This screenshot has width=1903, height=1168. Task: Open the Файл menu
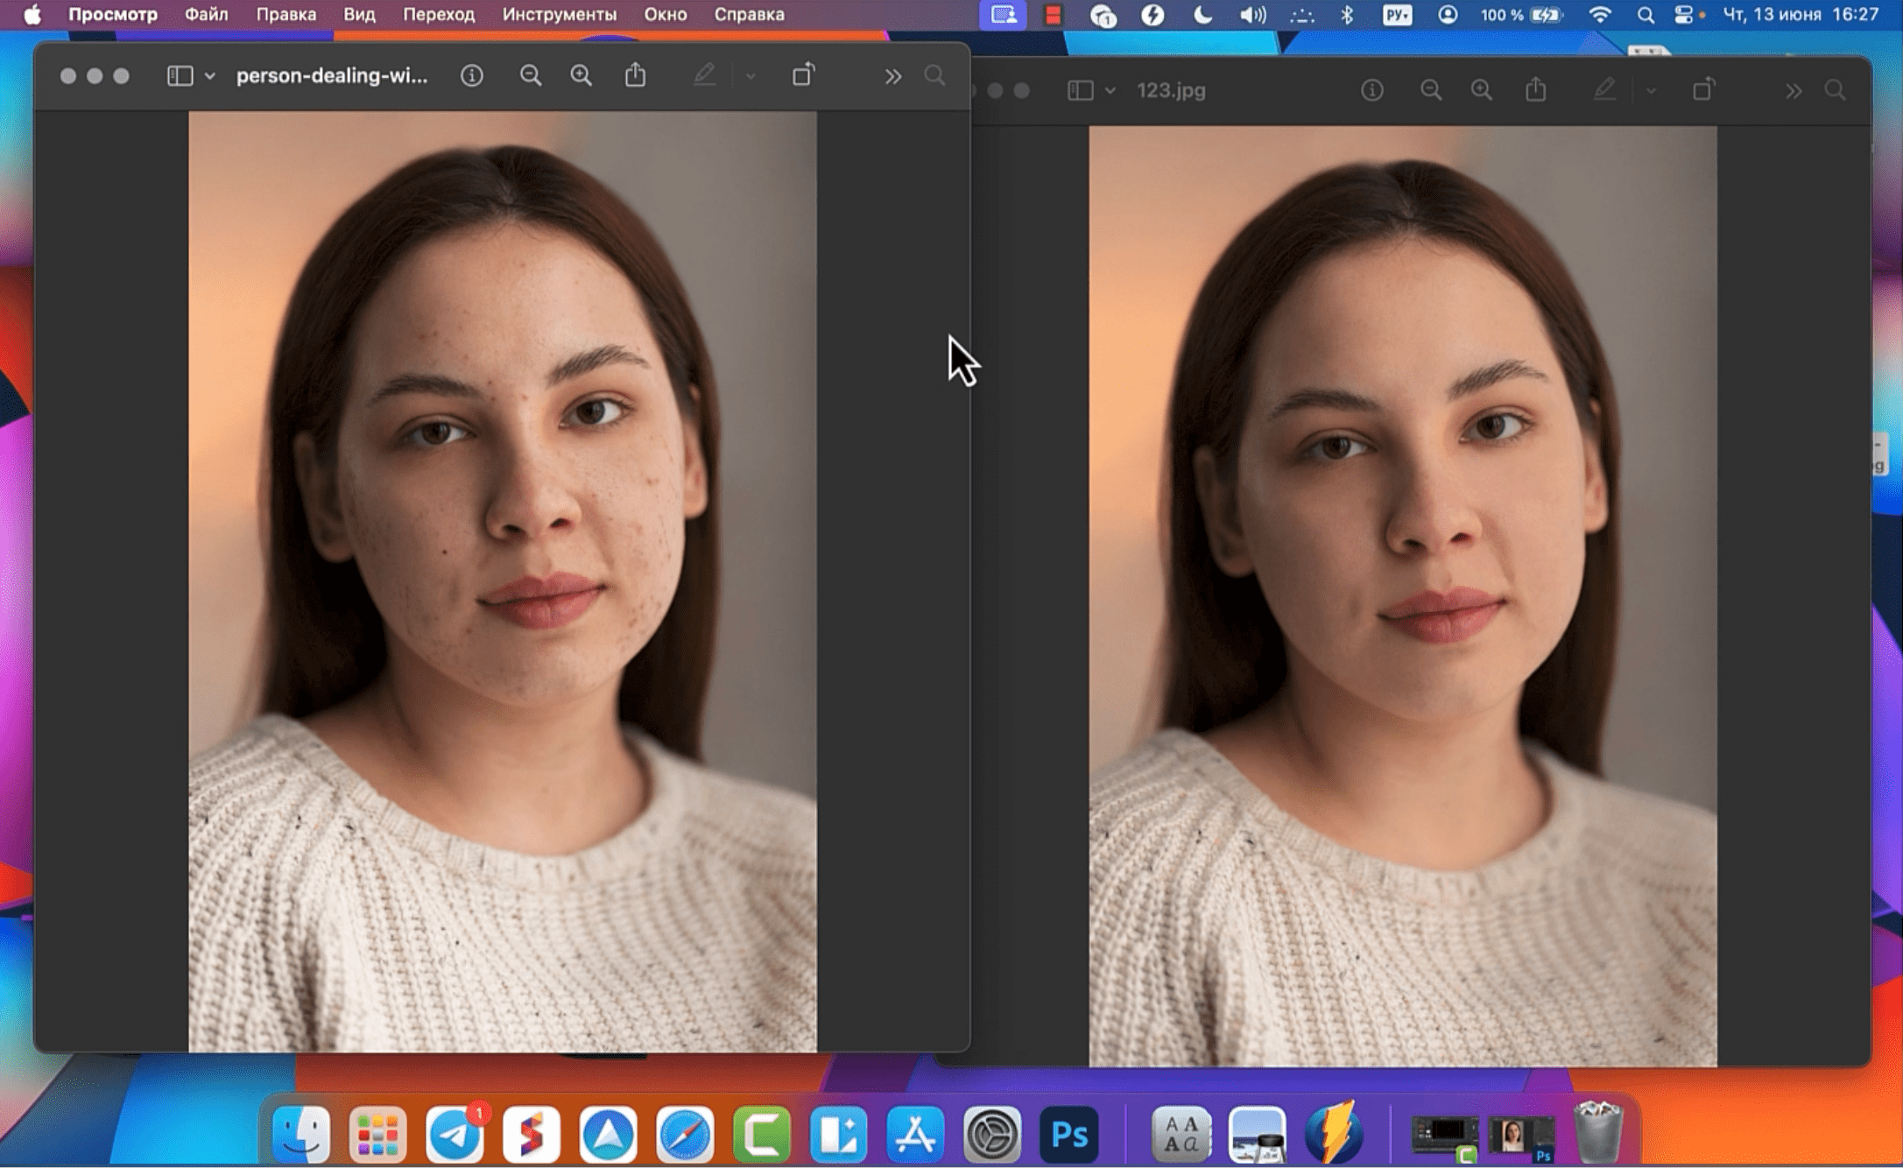(x=206, y=15)
